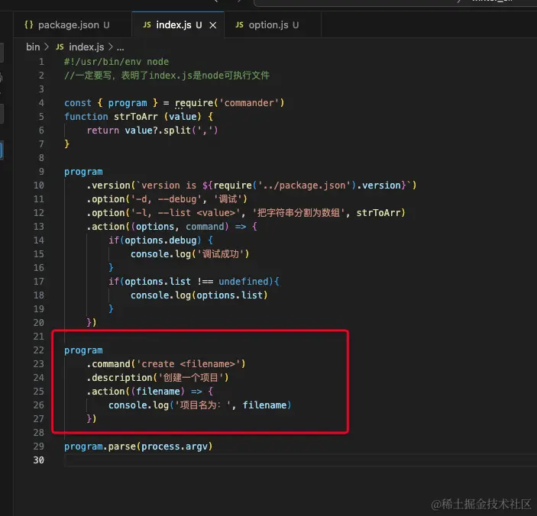Click the strToArr function name on line 5
The image size is (537, 516).
point(136,117)
